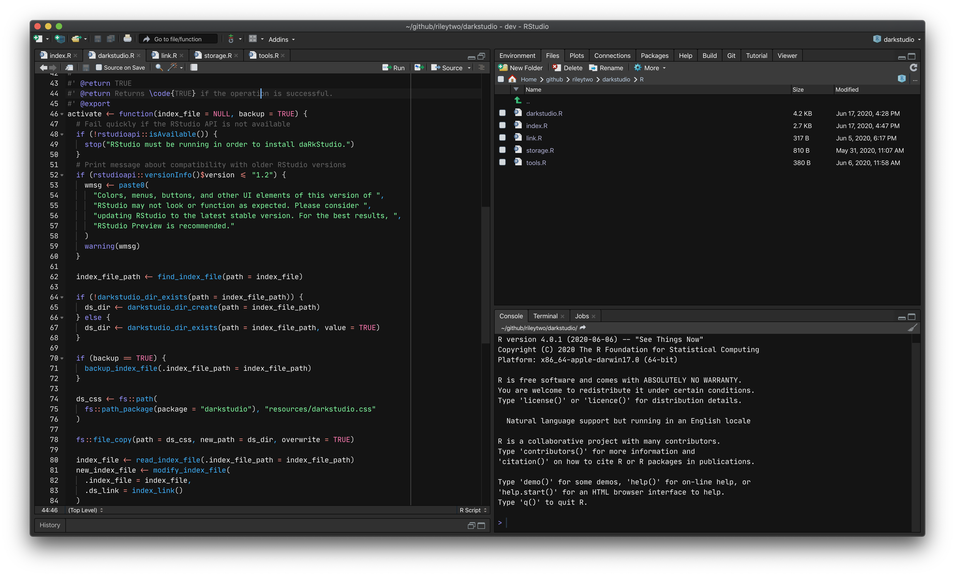955x576 pixels.
Task: Refresh the file listing
Action: click(913, 68)
